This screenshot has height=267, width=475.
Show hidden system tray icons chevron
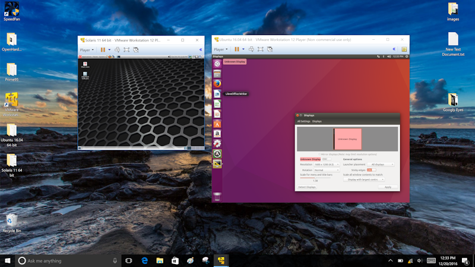[x=391, y=260]
